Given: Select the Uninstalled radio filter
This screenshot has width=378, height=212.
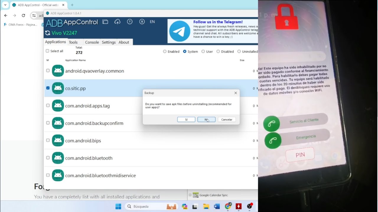Looking at the screenshot, I should (239, 51).
